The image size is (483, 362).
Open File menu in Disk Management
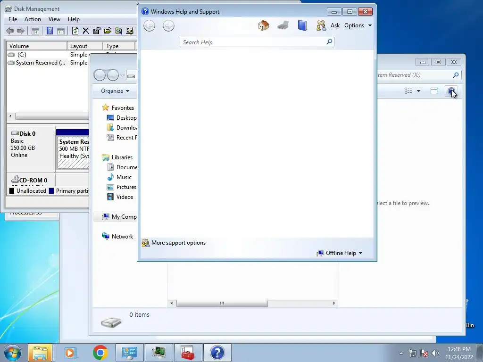(13, 19)
